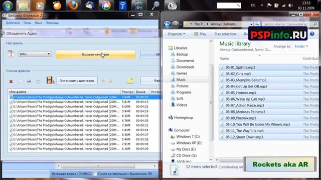Open the DE language bar indicator

(253, 5)
